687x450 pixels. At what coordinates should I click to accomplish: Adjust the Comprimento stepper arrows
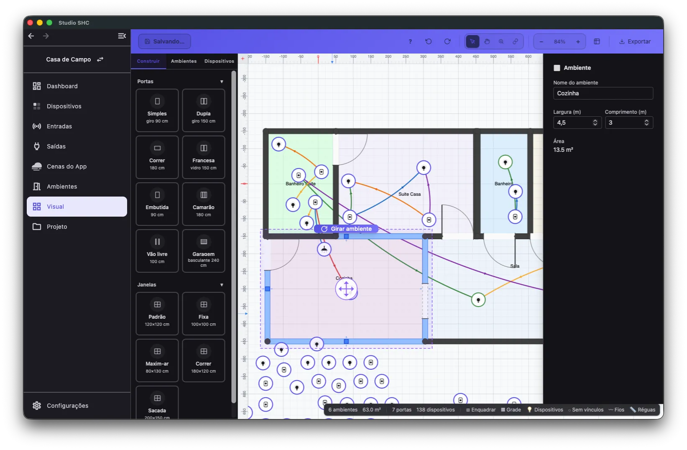[646, 123]
